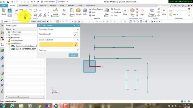Collapse the Model History tree node

pos(7,43)
